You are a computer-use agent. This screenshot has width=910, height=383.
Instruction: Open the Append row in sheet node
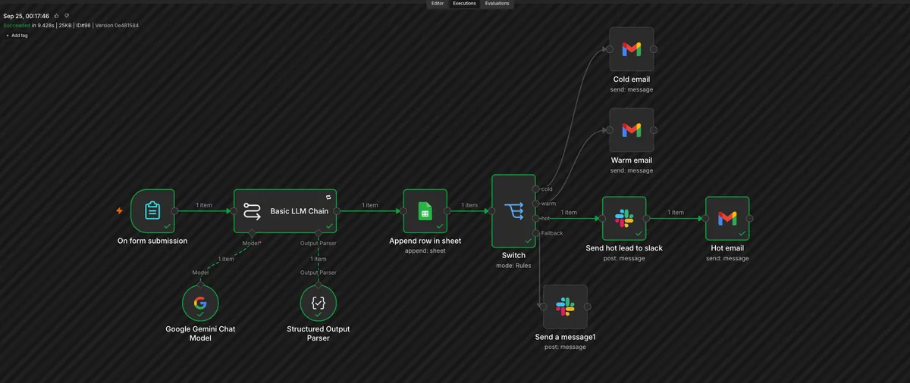click(425, 211)
